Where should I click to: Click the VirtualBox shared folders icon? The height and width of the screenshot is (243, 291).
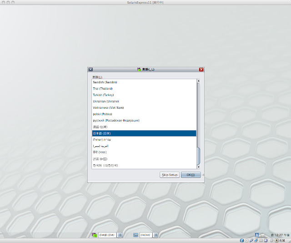pos(261,241)
